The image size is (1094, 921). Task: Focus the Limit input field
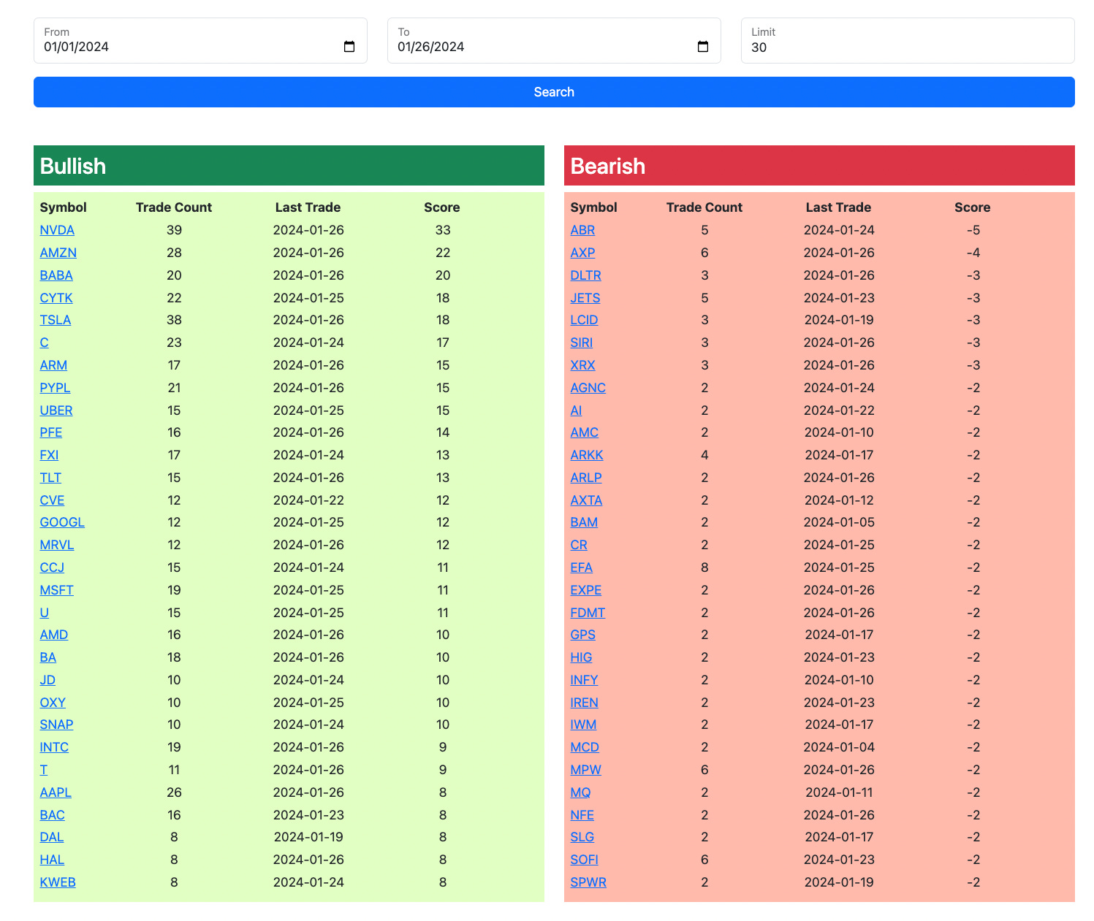point(908,41)
